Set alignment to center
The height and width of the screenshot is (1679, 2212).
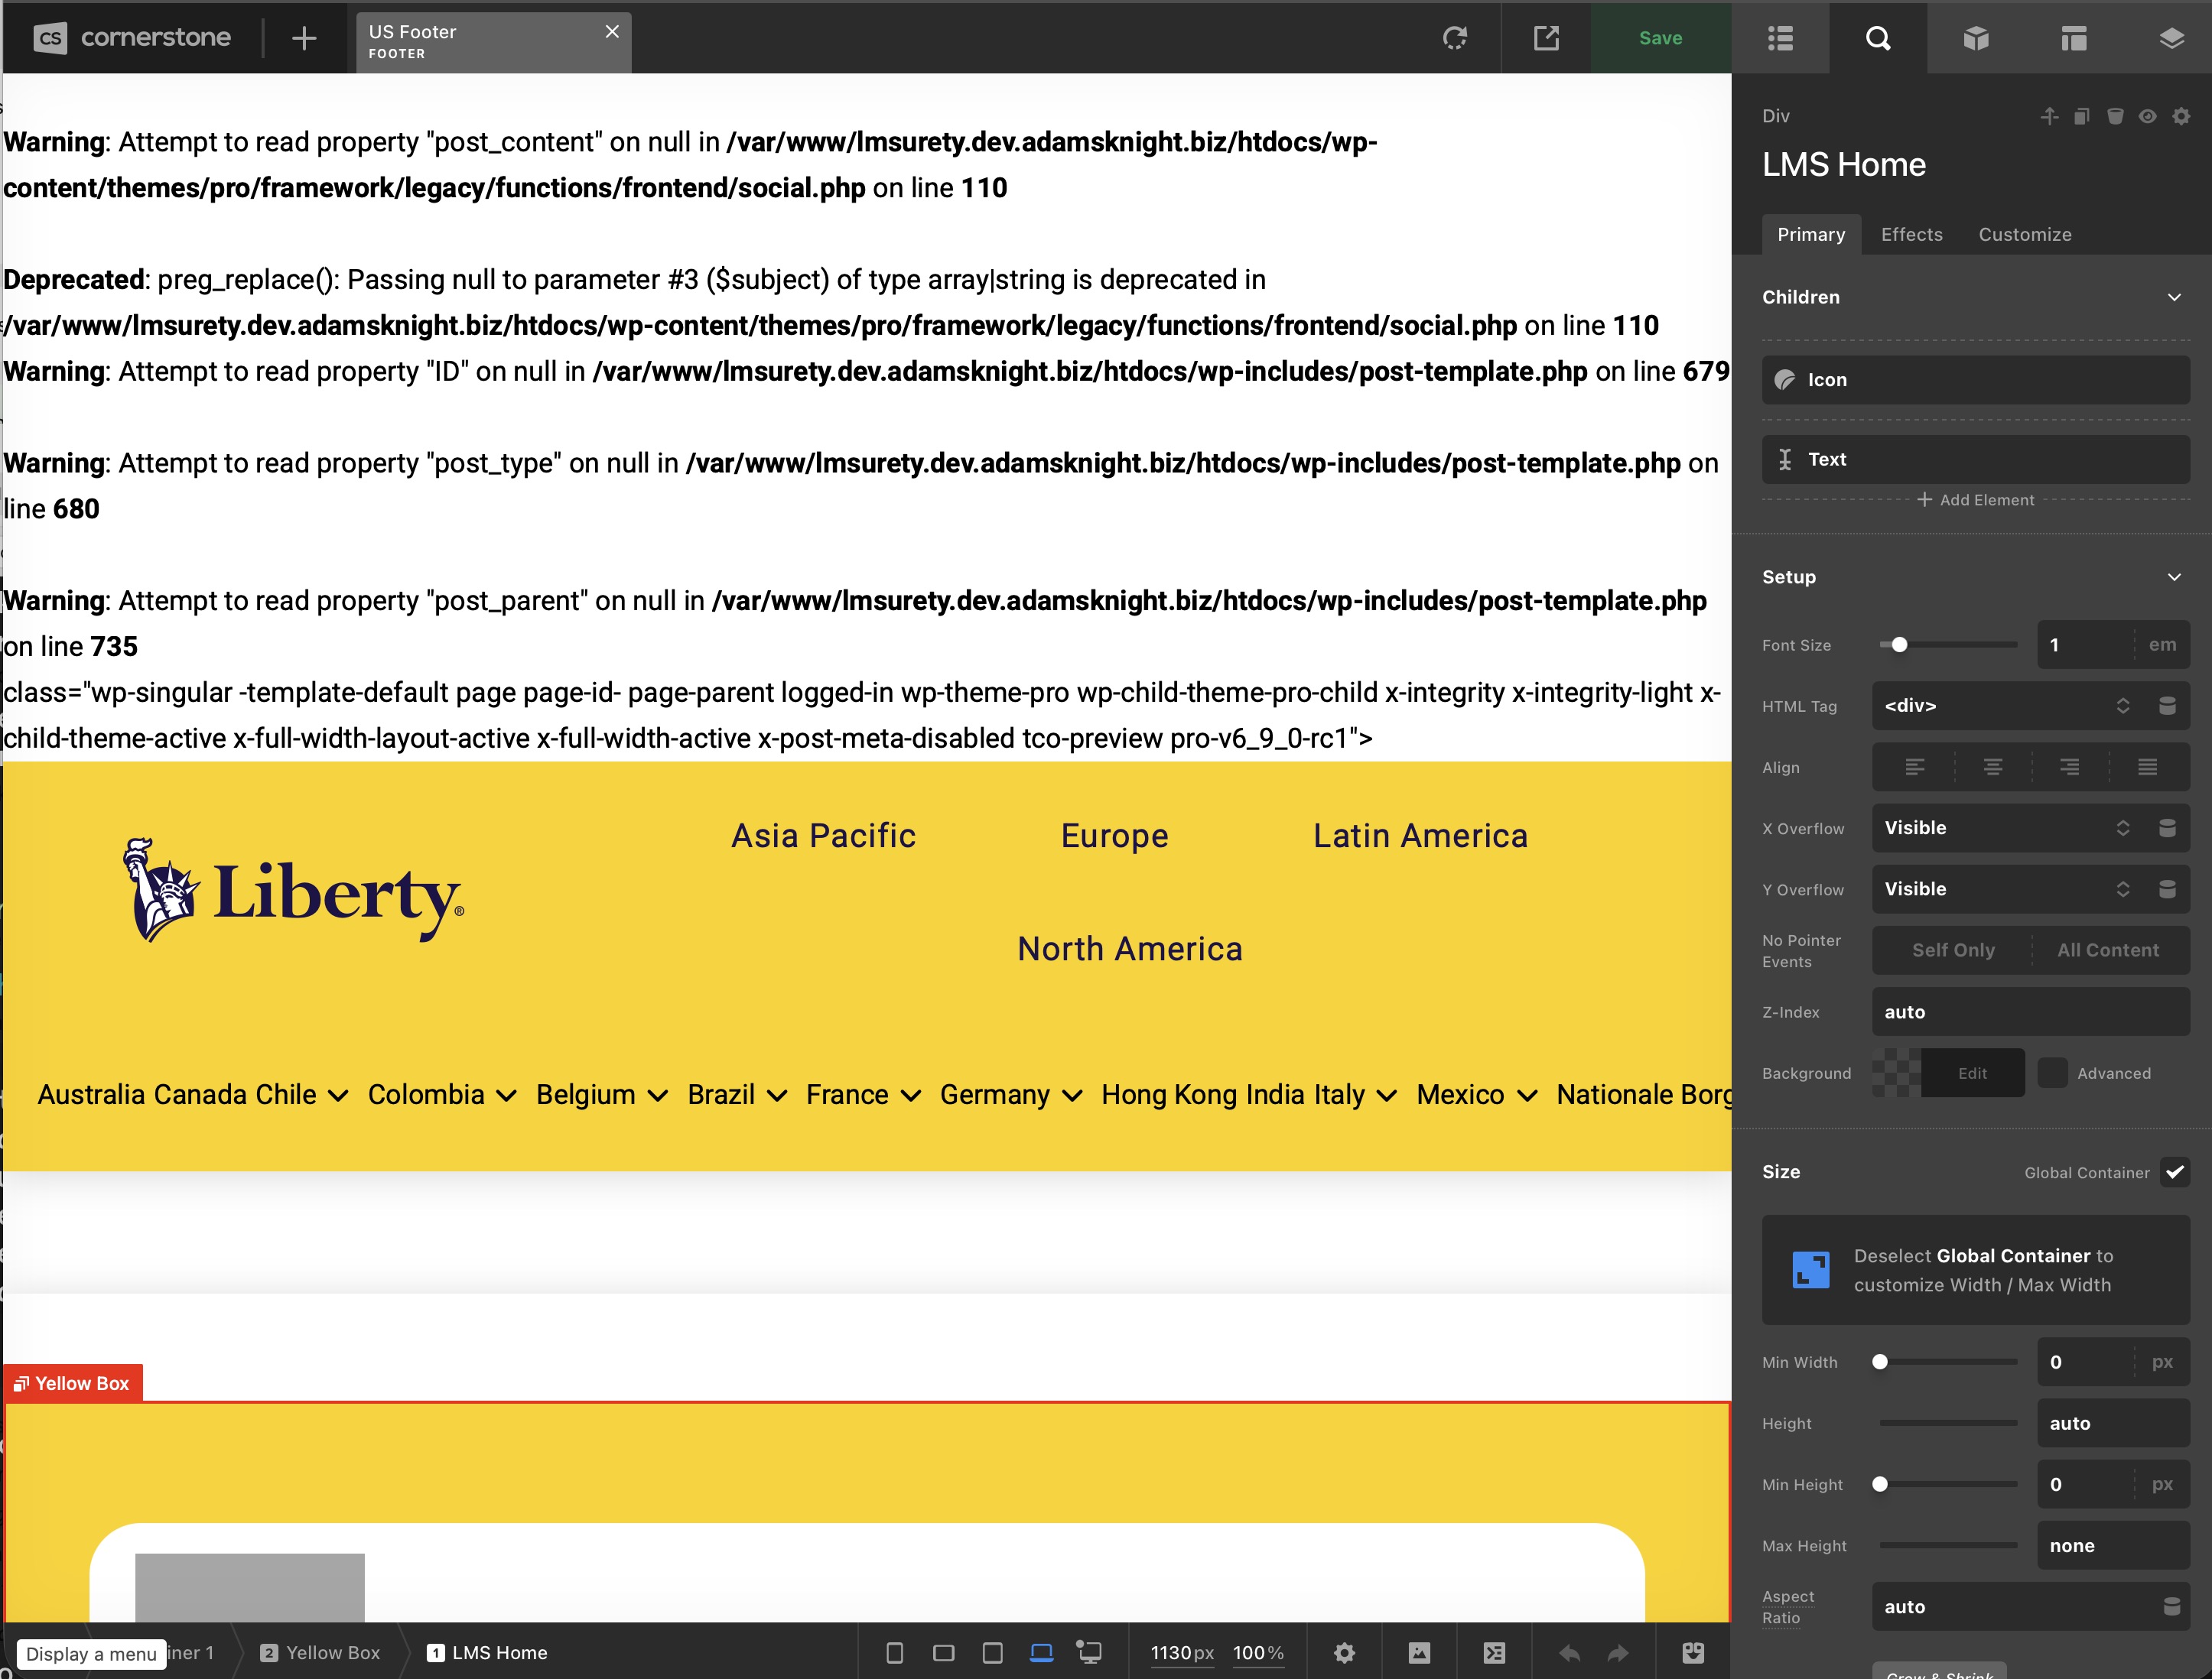tap(1993, 768)
